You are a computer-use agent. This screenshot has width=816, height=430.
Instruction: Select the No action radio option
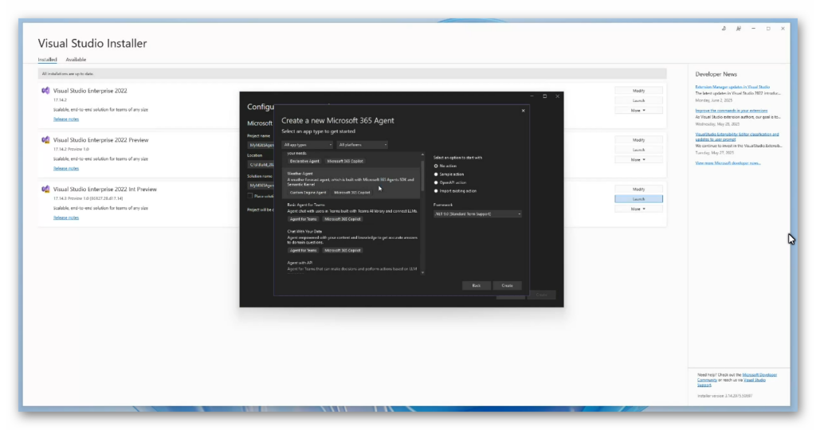(x=436, y=166)
